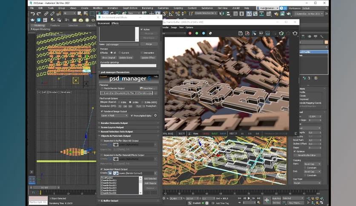356x206 pixels.
Task: Click the Unlink Selection icon
Action: tap(52, 14)
